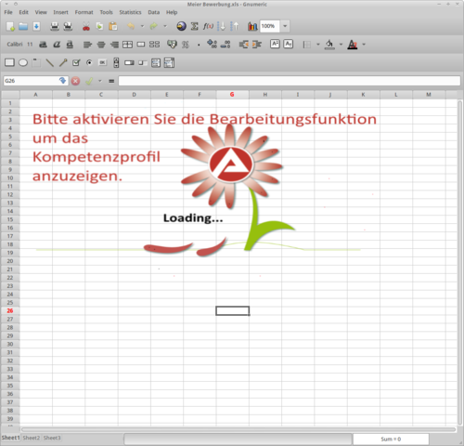Viewport: 464px width, 446px height.
Task: Toggle underline formatting
Action: point(70,45)
